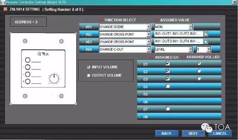Uncheck the assigned channel 01 checkbox
This screenshot has width=238, height=140.
(168, 64)
